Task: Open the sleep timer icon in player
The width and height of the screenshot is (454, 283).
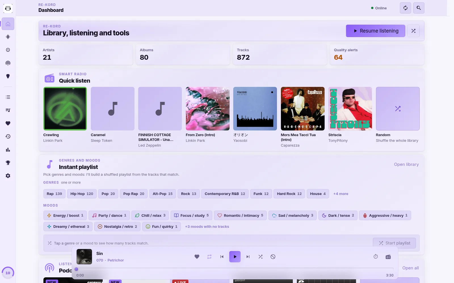Action: (x=376, y=257)
